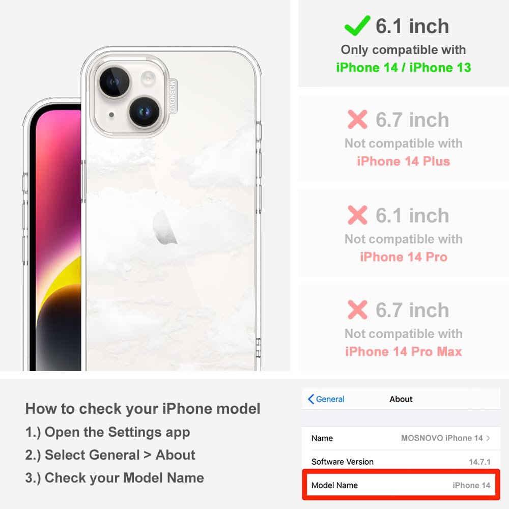Click the lower camera lens
Screen dimensions: 509x509
(x=145, y=112)
